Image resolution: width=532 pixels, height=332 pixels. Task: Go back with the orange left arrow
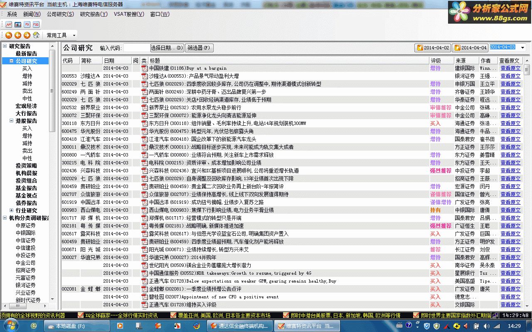[18, 35]
